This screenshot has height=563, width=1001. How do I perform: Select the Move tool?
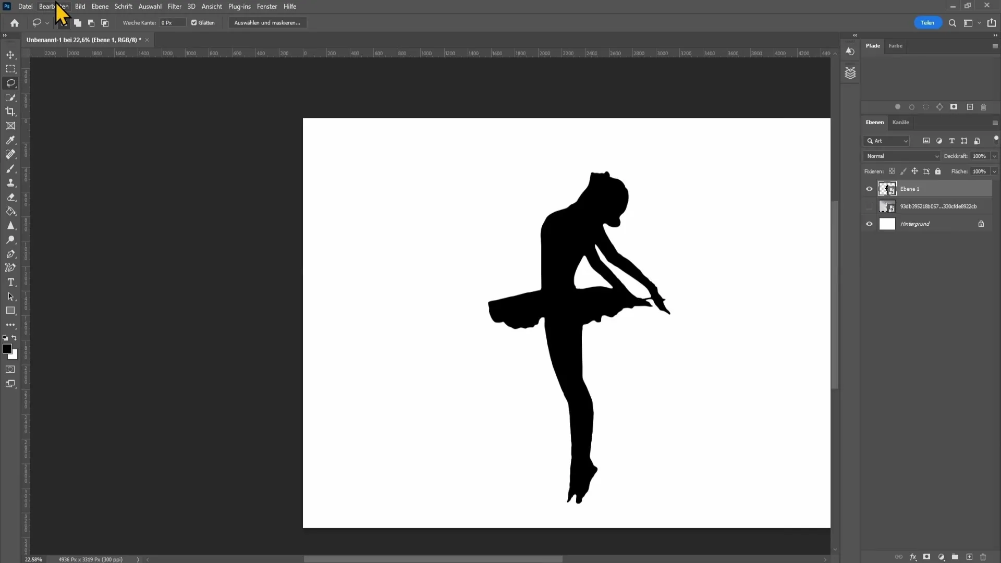(10, 55)
